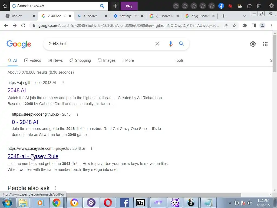The height and width of the screenshot is (208, 277).
Task: Open People also ask options menu
Action: tap(56, 188)
